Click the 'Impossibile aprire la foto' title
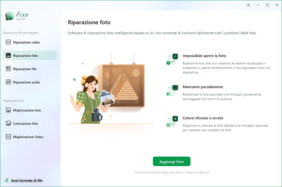The height and width of the screenshot is (187, 282). tap(204, 56)
